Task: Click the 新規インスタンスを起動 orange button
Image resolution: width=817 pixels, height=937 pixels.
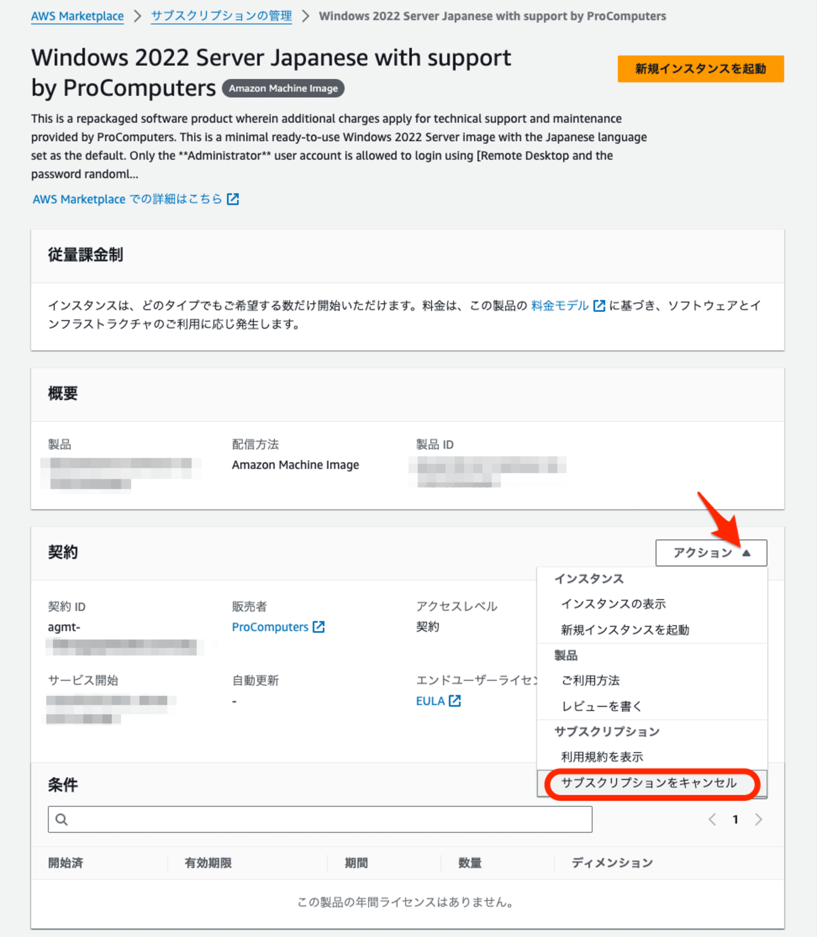Action: (700, 69)
